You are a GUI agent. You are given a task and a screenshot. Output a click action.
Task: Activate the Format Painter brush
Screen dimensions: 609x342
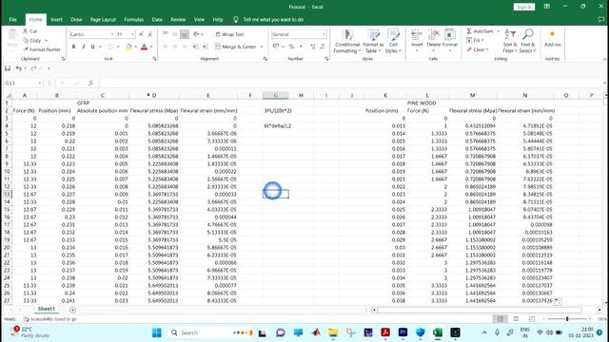point(26,49)
